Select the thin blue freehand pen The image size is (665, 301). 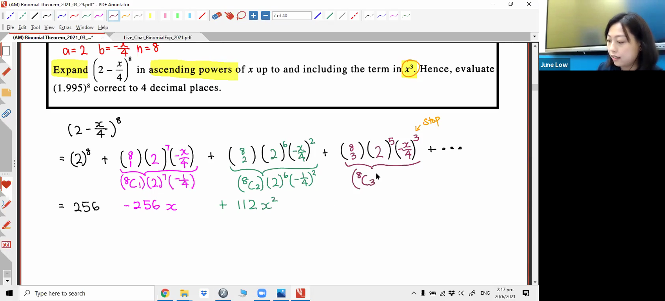(381, 16)
